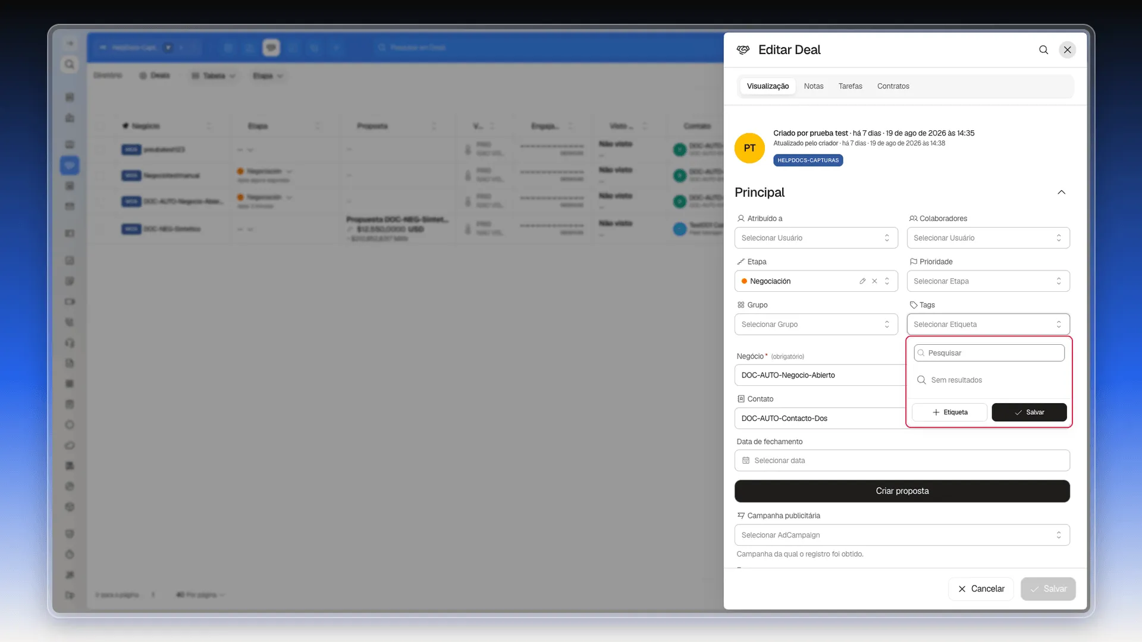
Task: Click the Pesquisar tag search field
Action: coord(989,353)
